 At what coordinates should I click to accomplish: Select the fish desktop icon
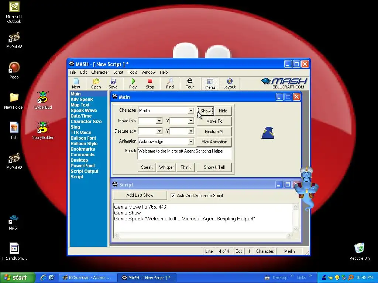pos(14,131)
